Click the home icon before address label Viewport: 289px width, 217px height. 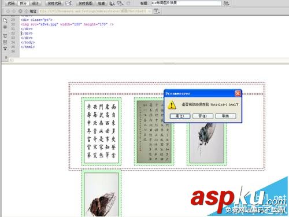(x=27, y=12)
